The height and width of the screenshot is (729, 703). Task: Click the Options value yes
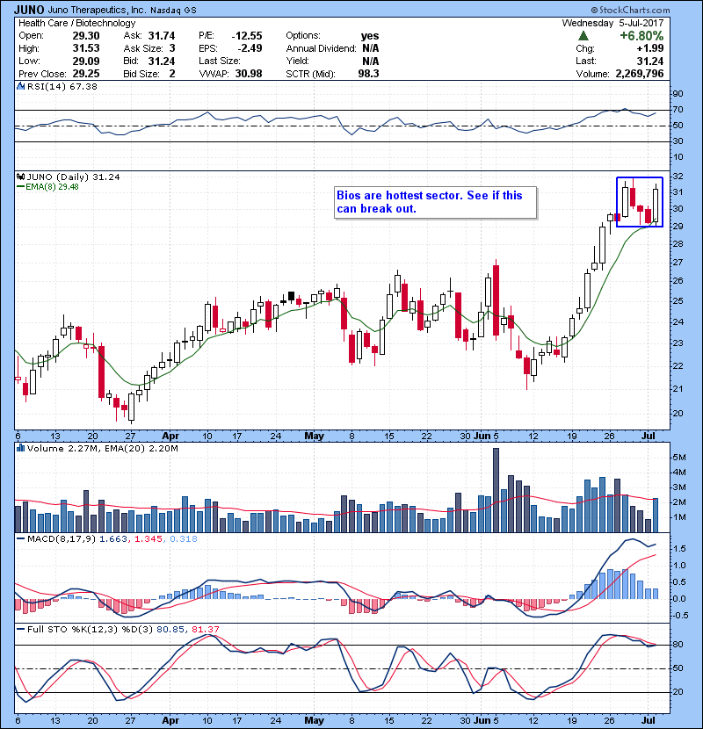(x=370, y=36)
